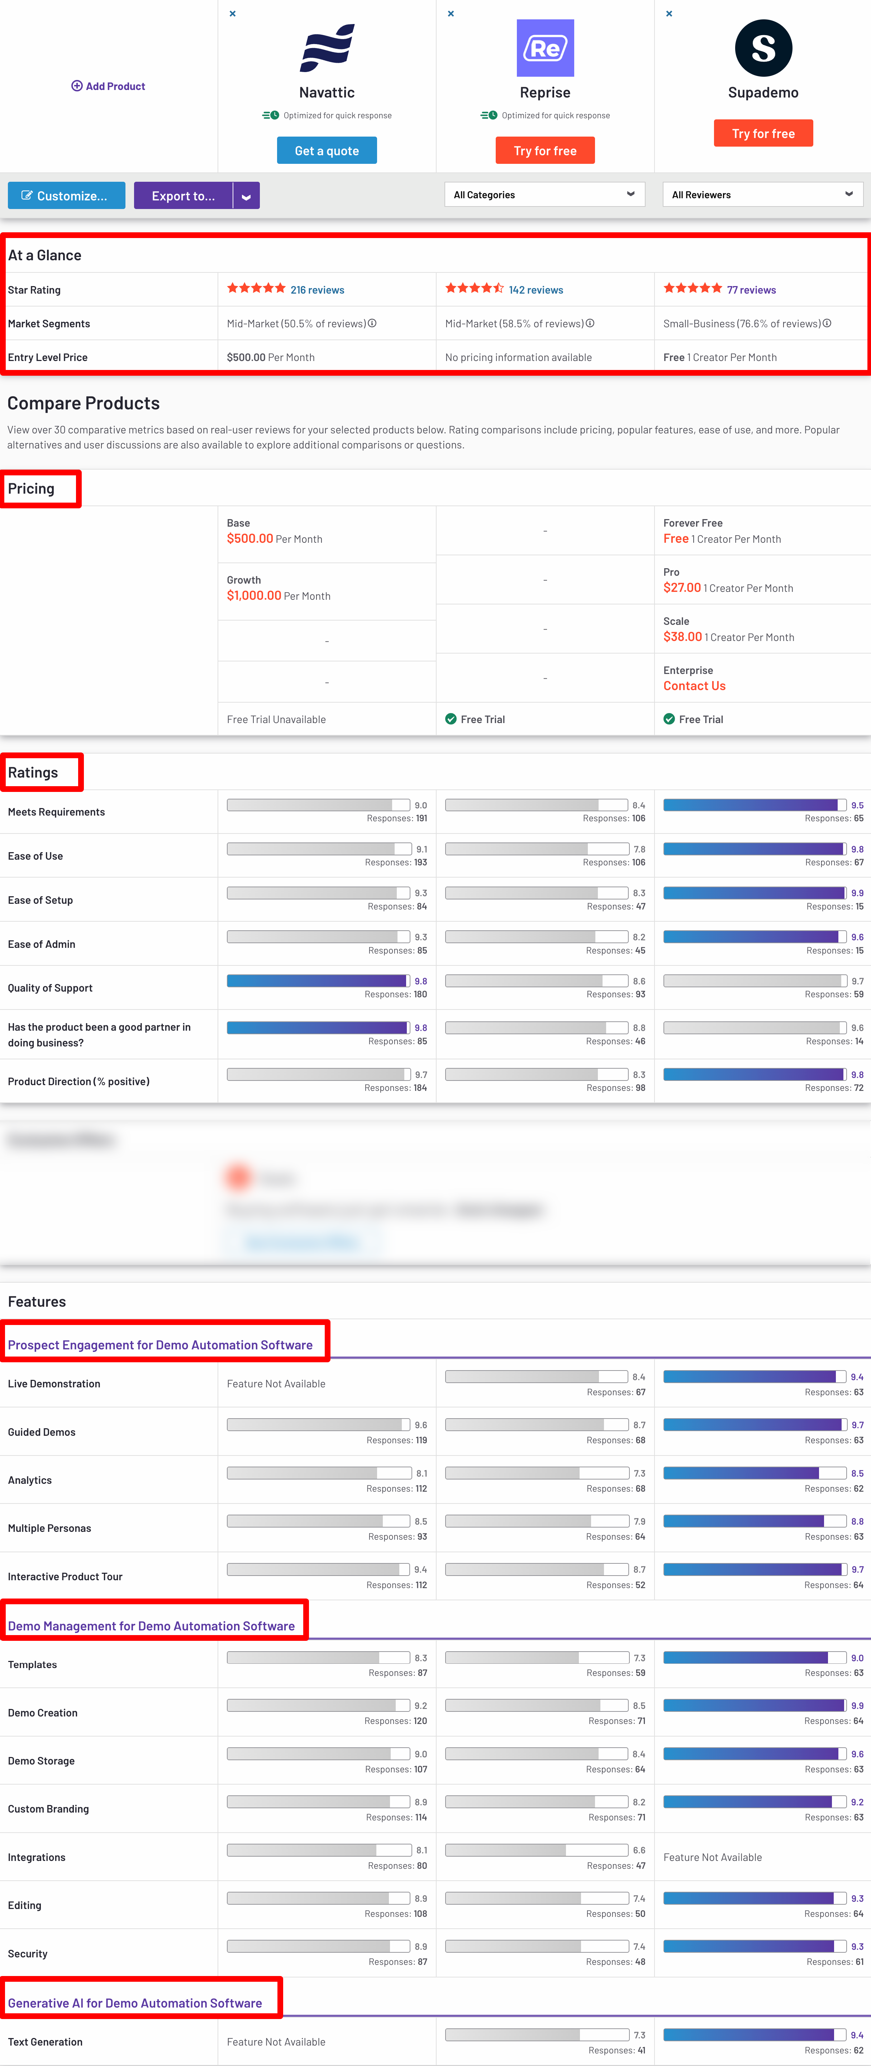871x2066 pixels.
Task: Click the Text Generation feature label
Action: (45, 2042)
